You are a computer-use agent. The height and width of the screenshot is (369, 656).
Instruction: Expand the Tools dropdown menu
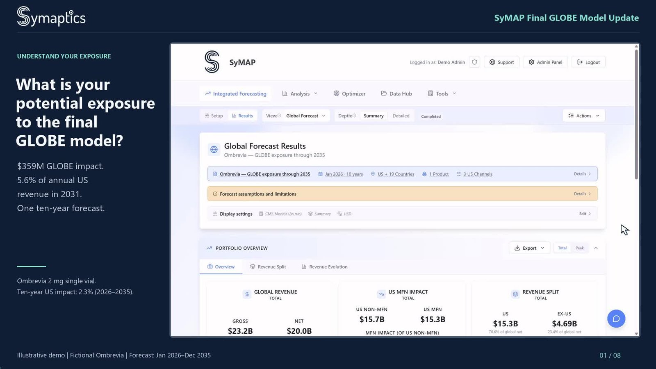(442, 93)
